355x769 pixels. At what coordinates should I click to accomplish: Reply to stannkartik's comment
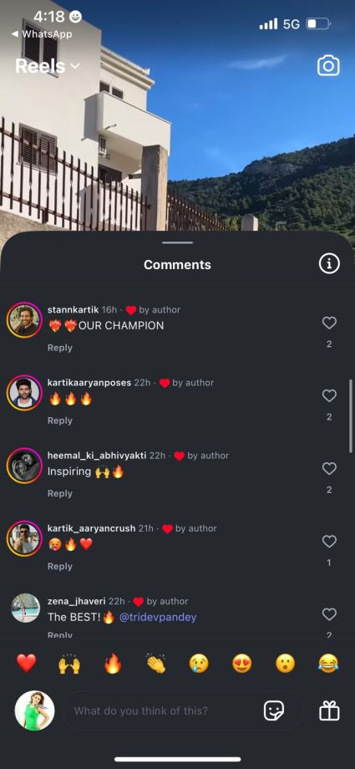(60, 348)
